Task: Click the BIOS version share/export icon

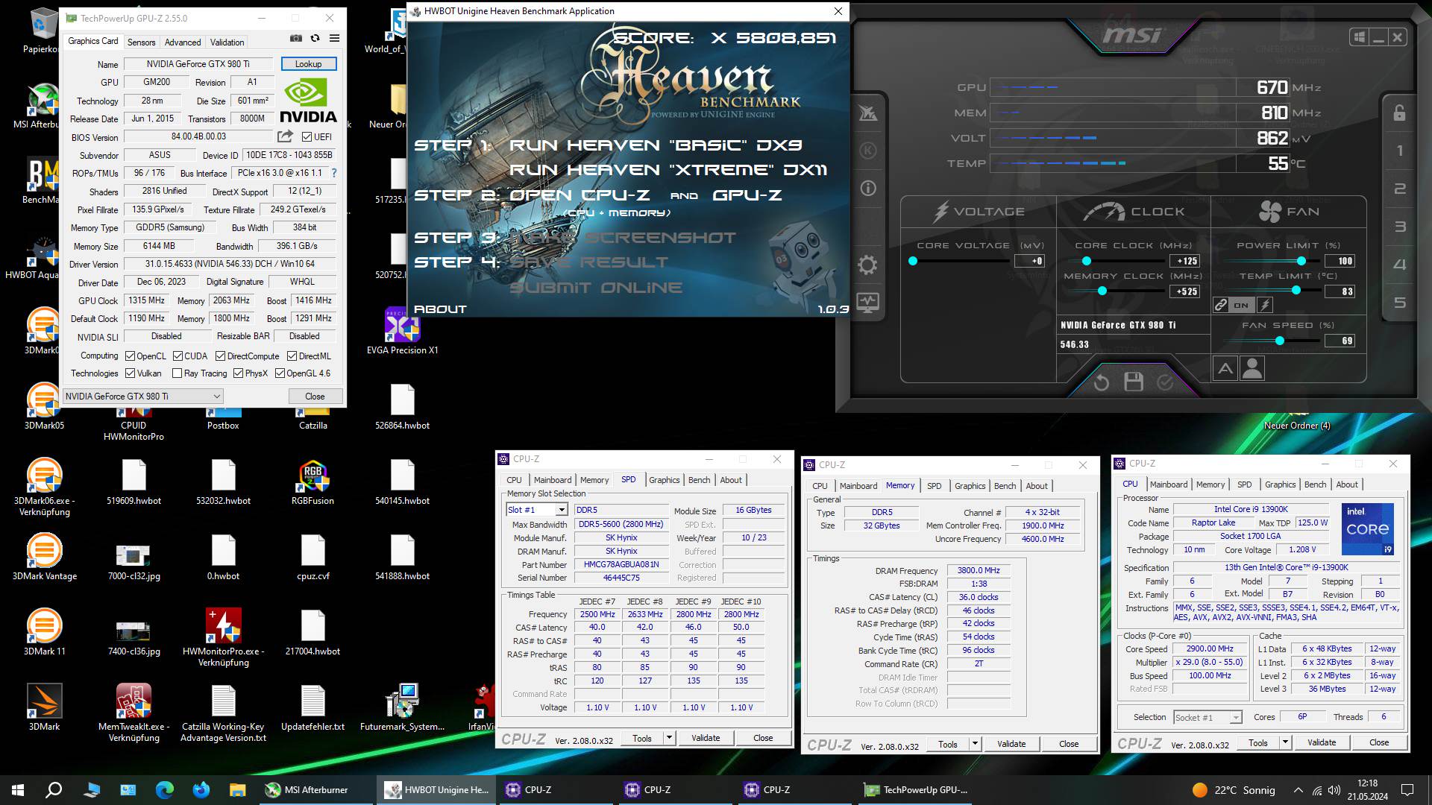Action: click(x=285, y=136)
